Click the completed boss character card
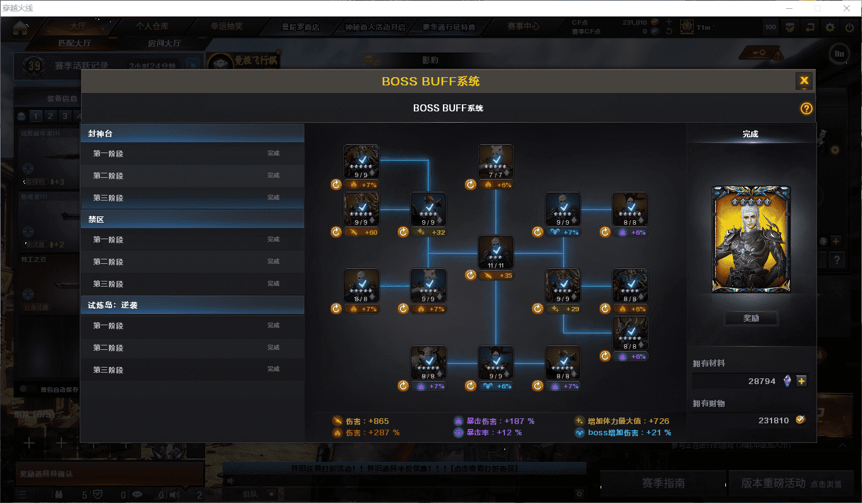This screenshot has width=862, height=503. pos(751,239)
